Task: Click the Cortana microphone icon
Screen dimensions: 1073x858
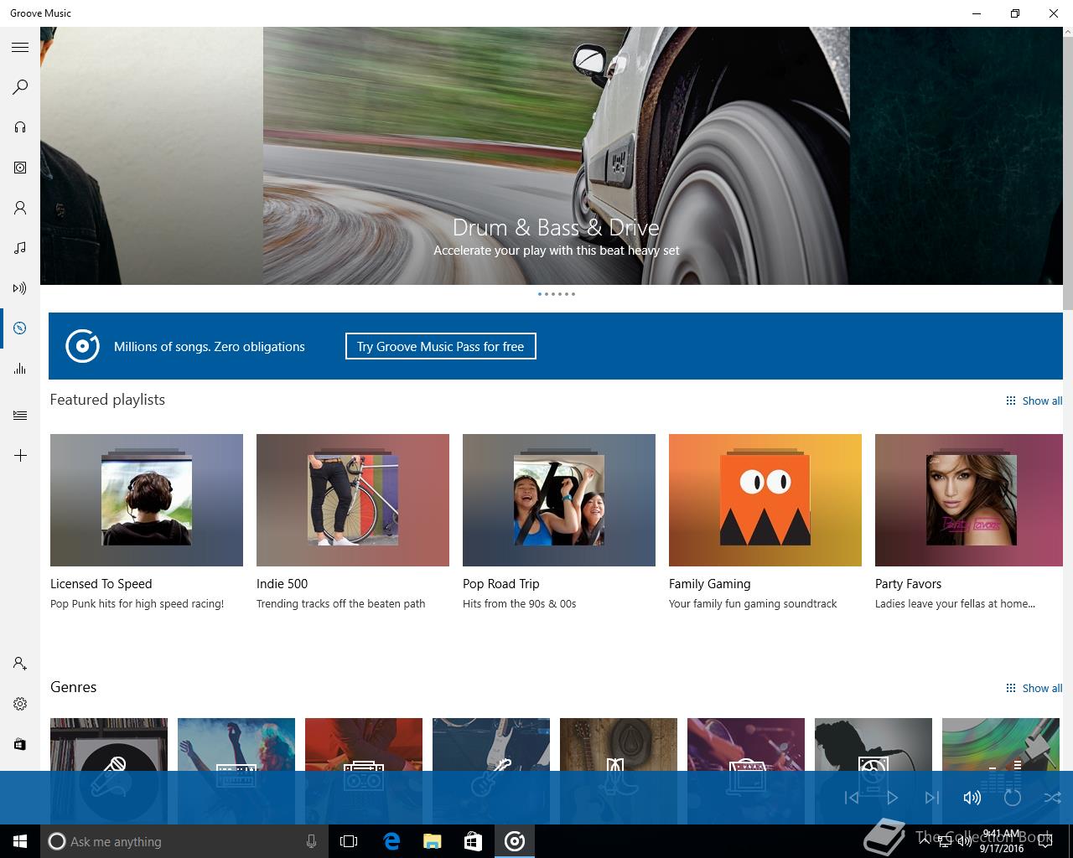Action: pos(311,841)
